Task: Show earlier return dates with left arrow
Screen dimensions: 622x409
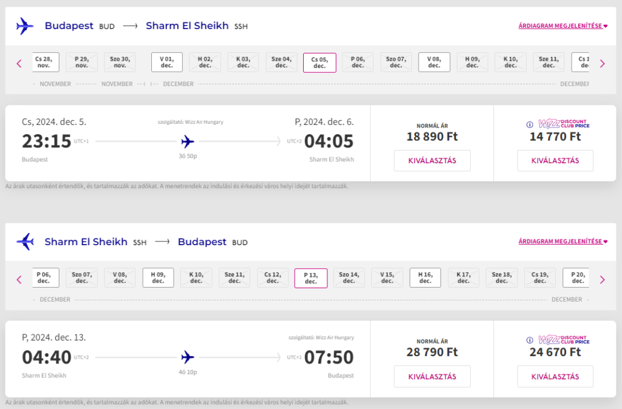Action: pos(19,279)
